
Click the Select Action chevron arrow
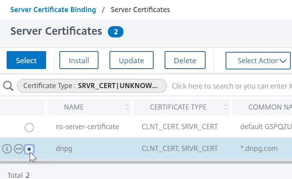283,61
